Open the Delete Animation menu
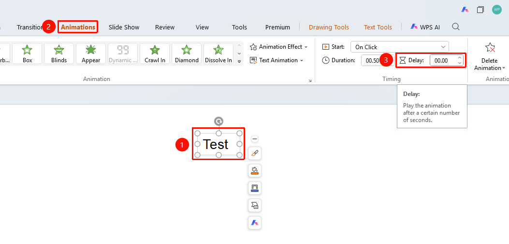This screenshot has width=509, height=244. [x=489, y=57]
